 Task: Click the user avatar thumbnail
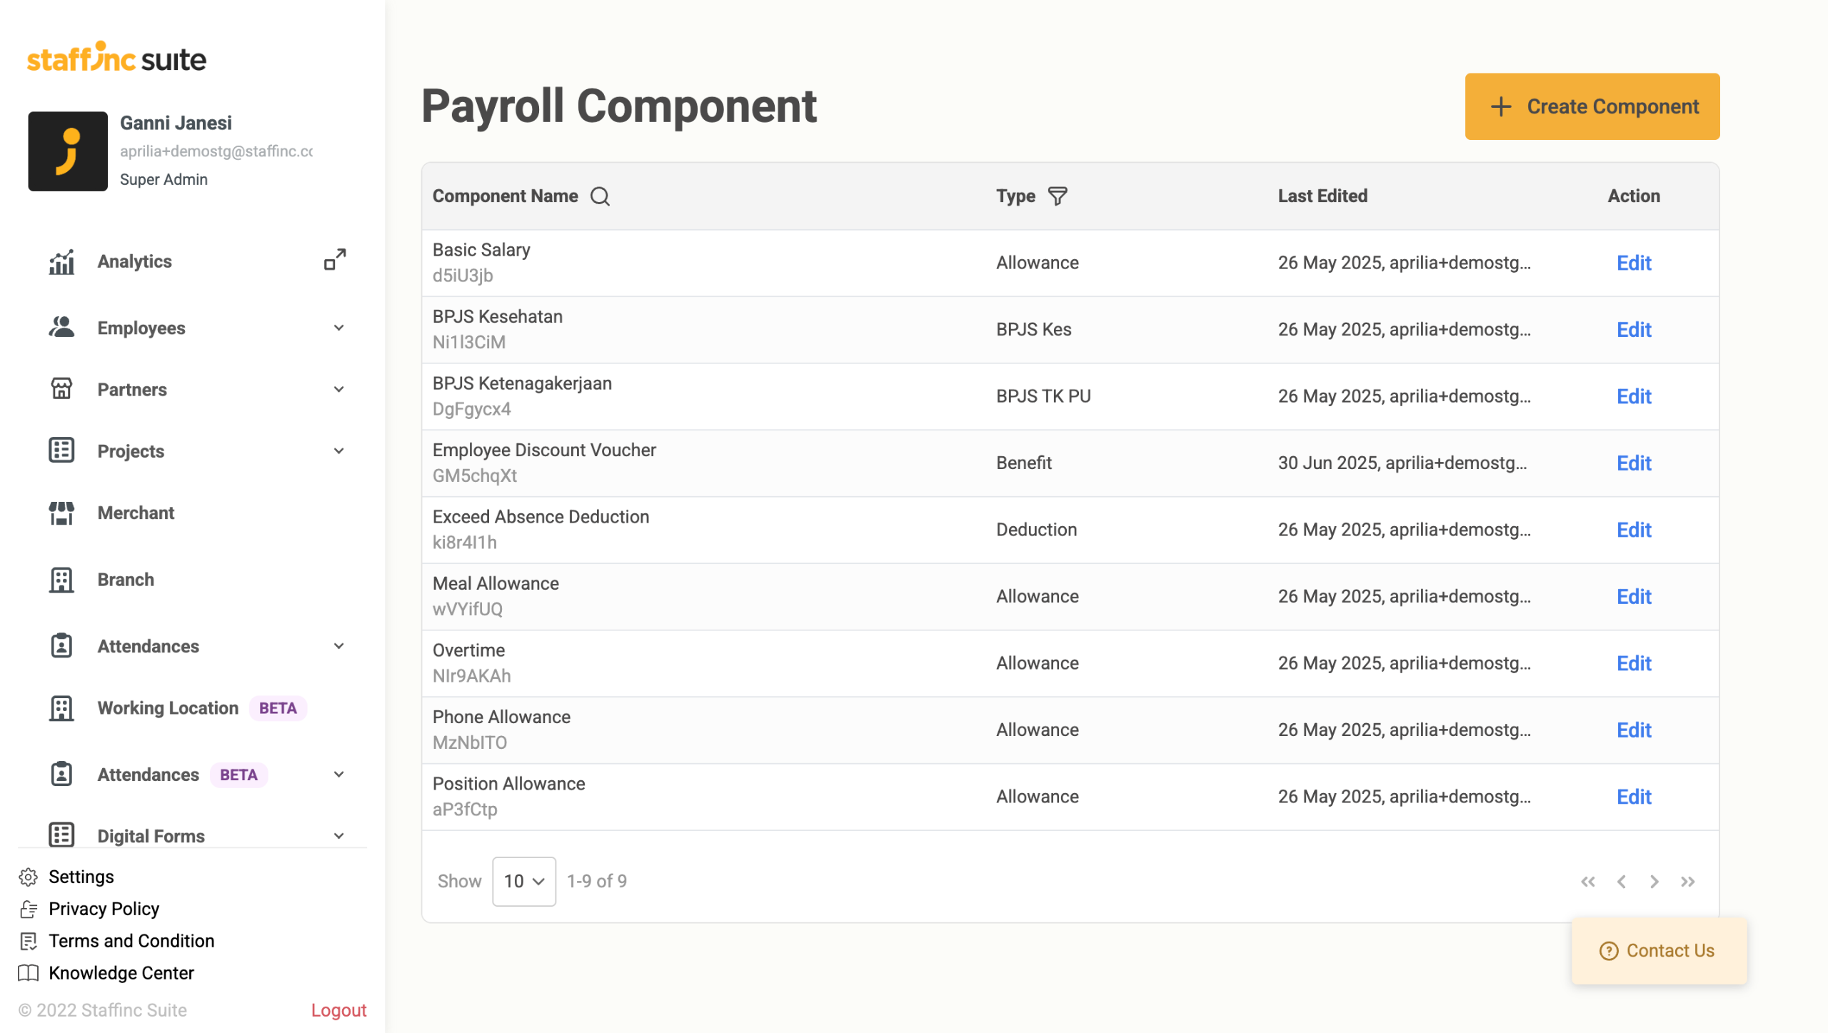68,151
